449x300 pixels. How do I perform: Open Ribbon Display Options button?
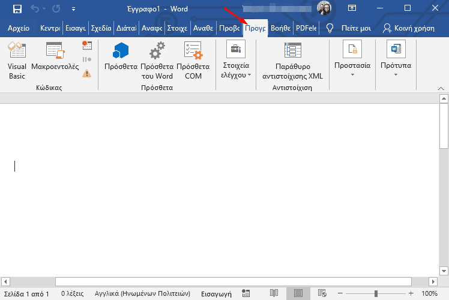click(x=352, y=8)
